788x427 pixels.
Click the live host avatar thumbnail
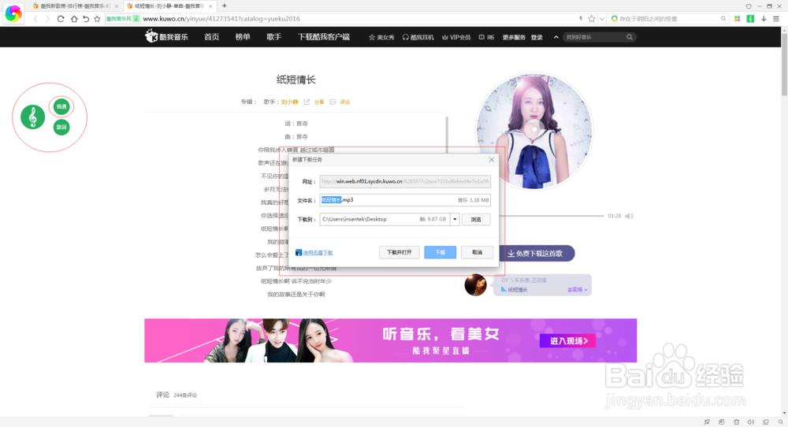coord(475,285)
